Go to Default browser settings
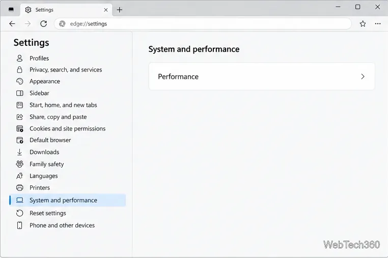Image resolution: width=388 pixels, height=258 pixels. coord(50,140)
